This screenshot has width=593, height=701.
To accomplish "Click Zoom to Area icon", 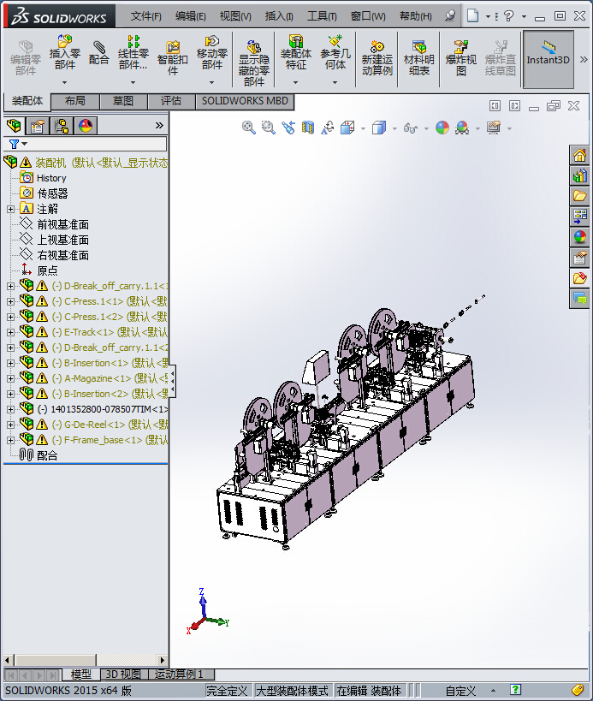I will [268, 128].
